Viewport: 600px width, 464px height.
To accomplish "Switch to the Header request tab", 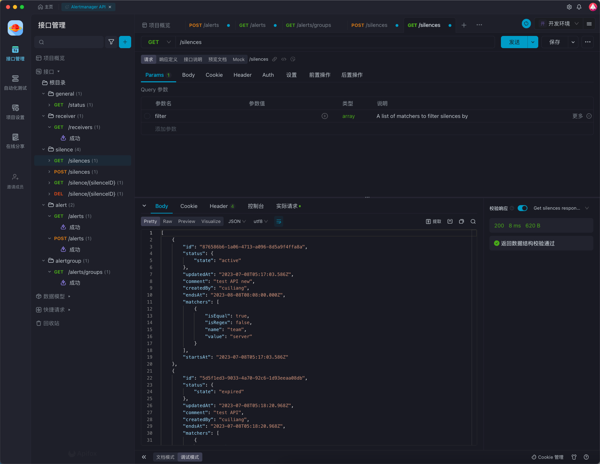I will click(242, 75).
